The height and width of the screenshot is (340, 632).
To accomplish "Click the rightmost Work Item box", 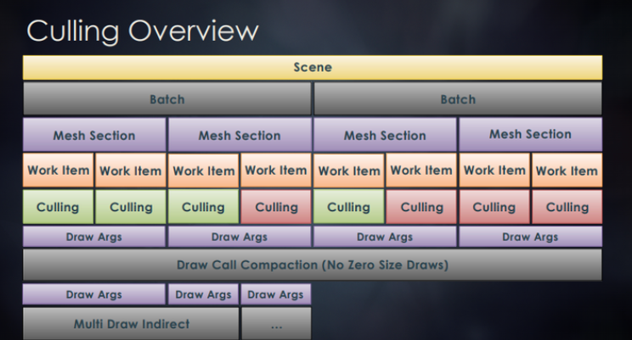I will pyautogui.click(x=567, y=170).
